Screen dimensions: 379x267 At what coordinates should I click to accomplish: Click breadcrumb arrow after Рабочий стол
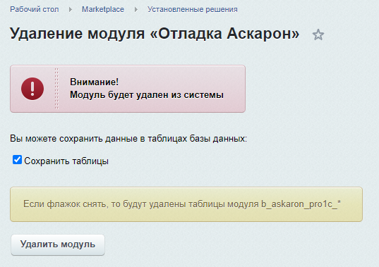(71, 9)
